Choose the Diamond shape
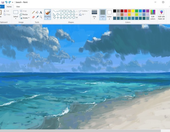 (58, 14)
